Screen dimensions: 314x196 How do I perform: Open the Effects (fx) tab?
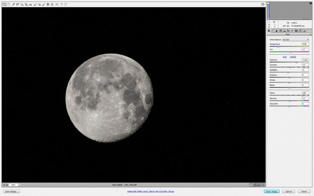click(292, 31)
